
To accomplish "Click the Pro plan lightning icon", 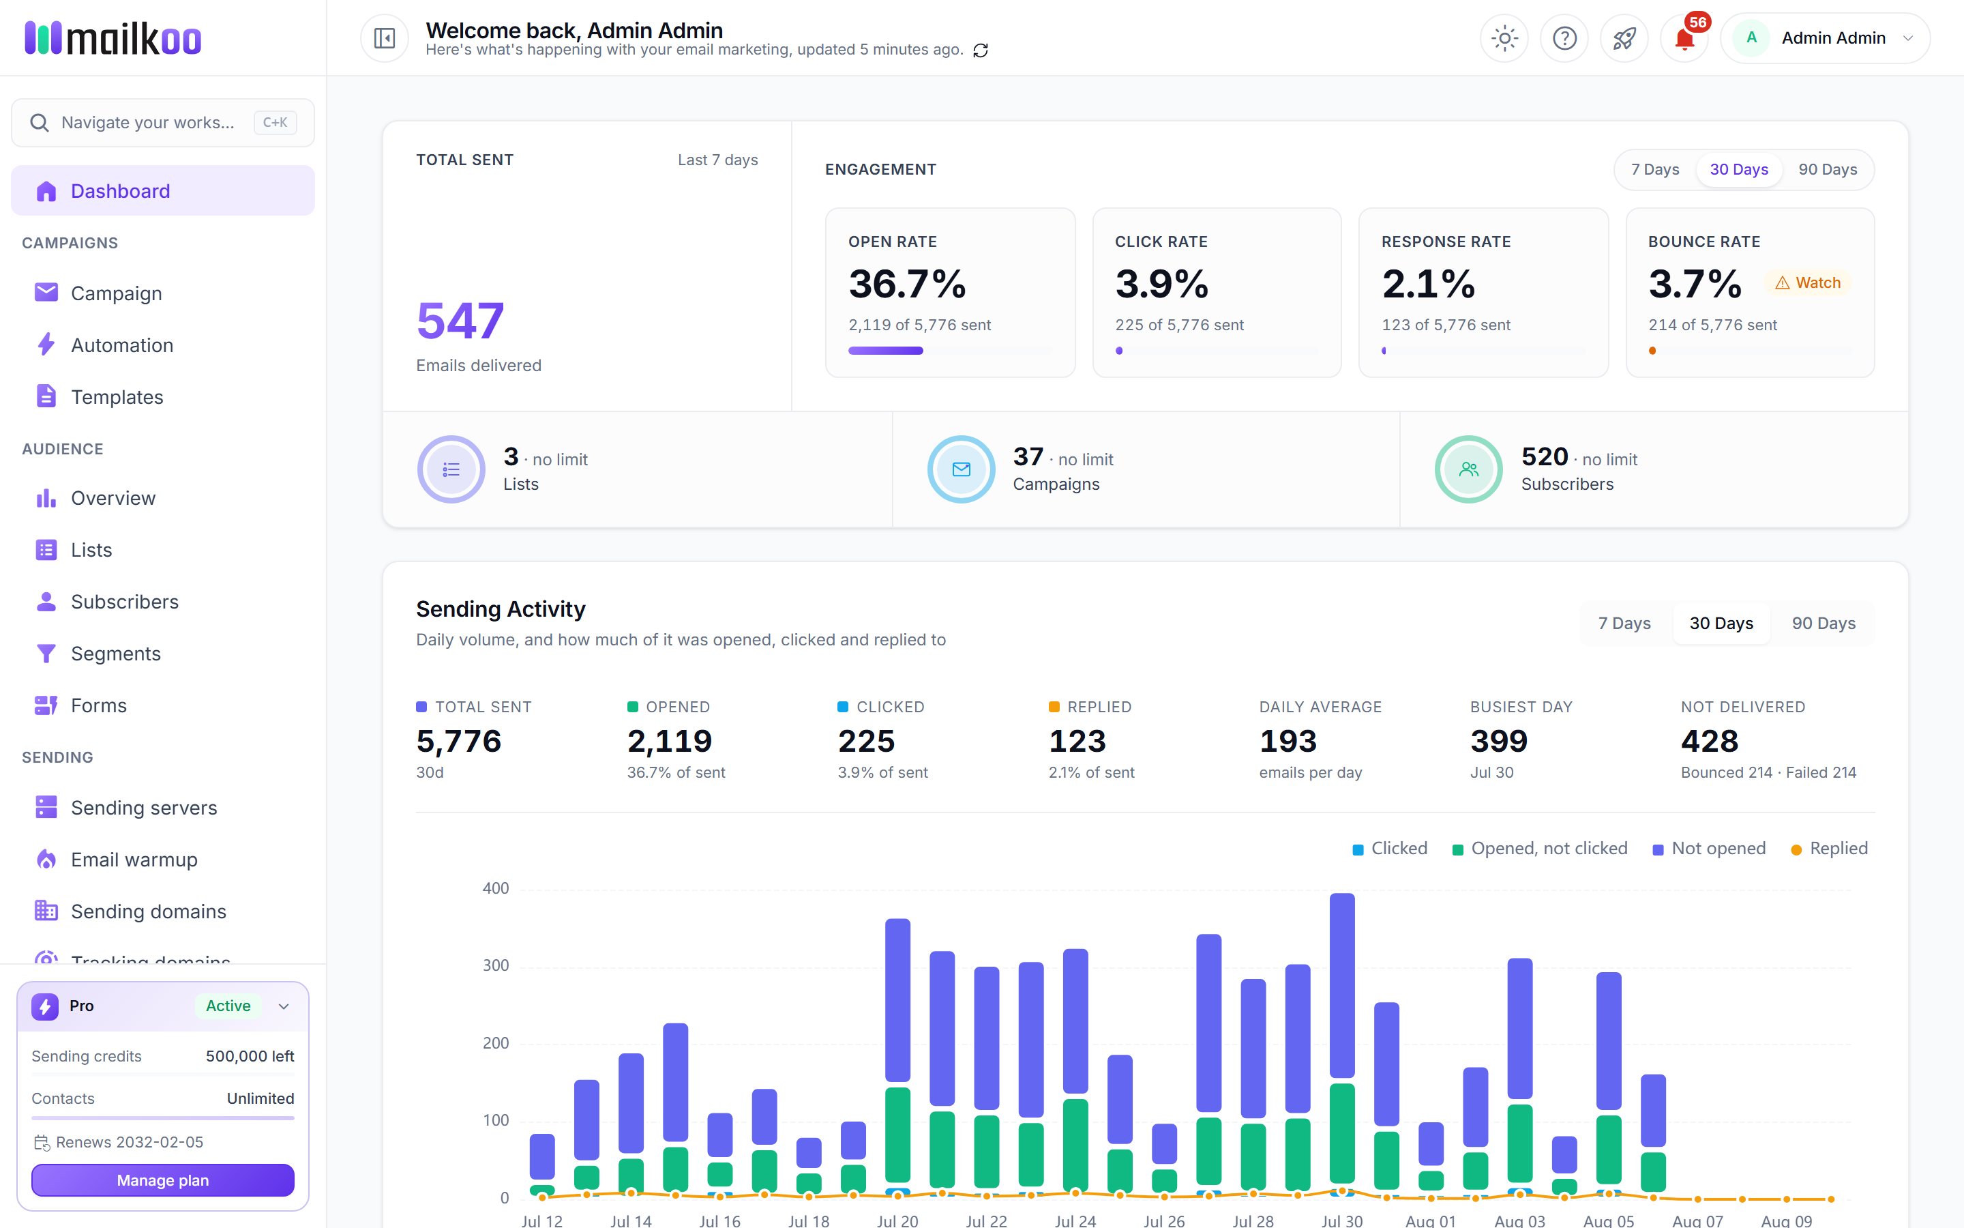I will (x=46, y=1006).
